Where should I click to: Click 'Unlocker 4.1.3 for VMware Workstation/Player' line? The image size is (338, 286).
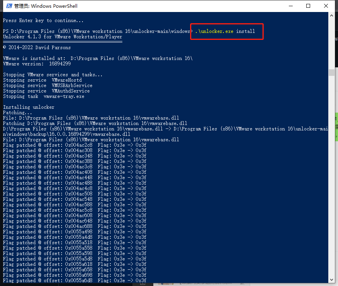coord(62,37)
